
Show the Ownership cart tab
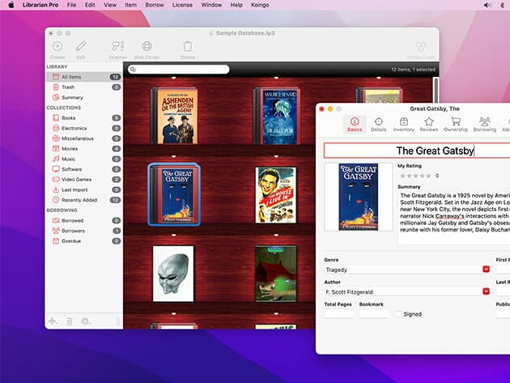[x=455, y=122]
